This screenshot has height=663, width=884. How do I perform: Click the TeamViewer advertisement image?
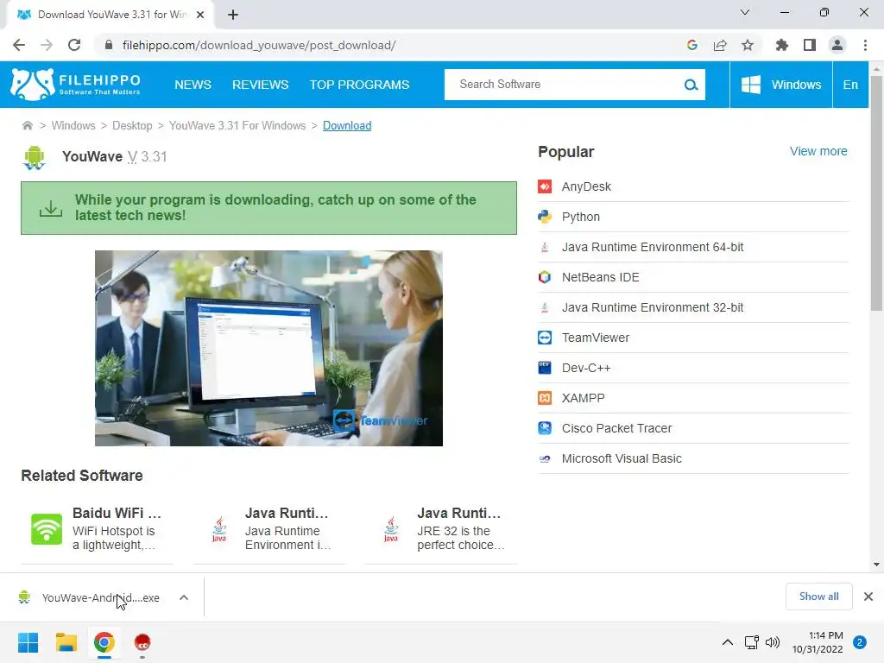tap(268, 348)
